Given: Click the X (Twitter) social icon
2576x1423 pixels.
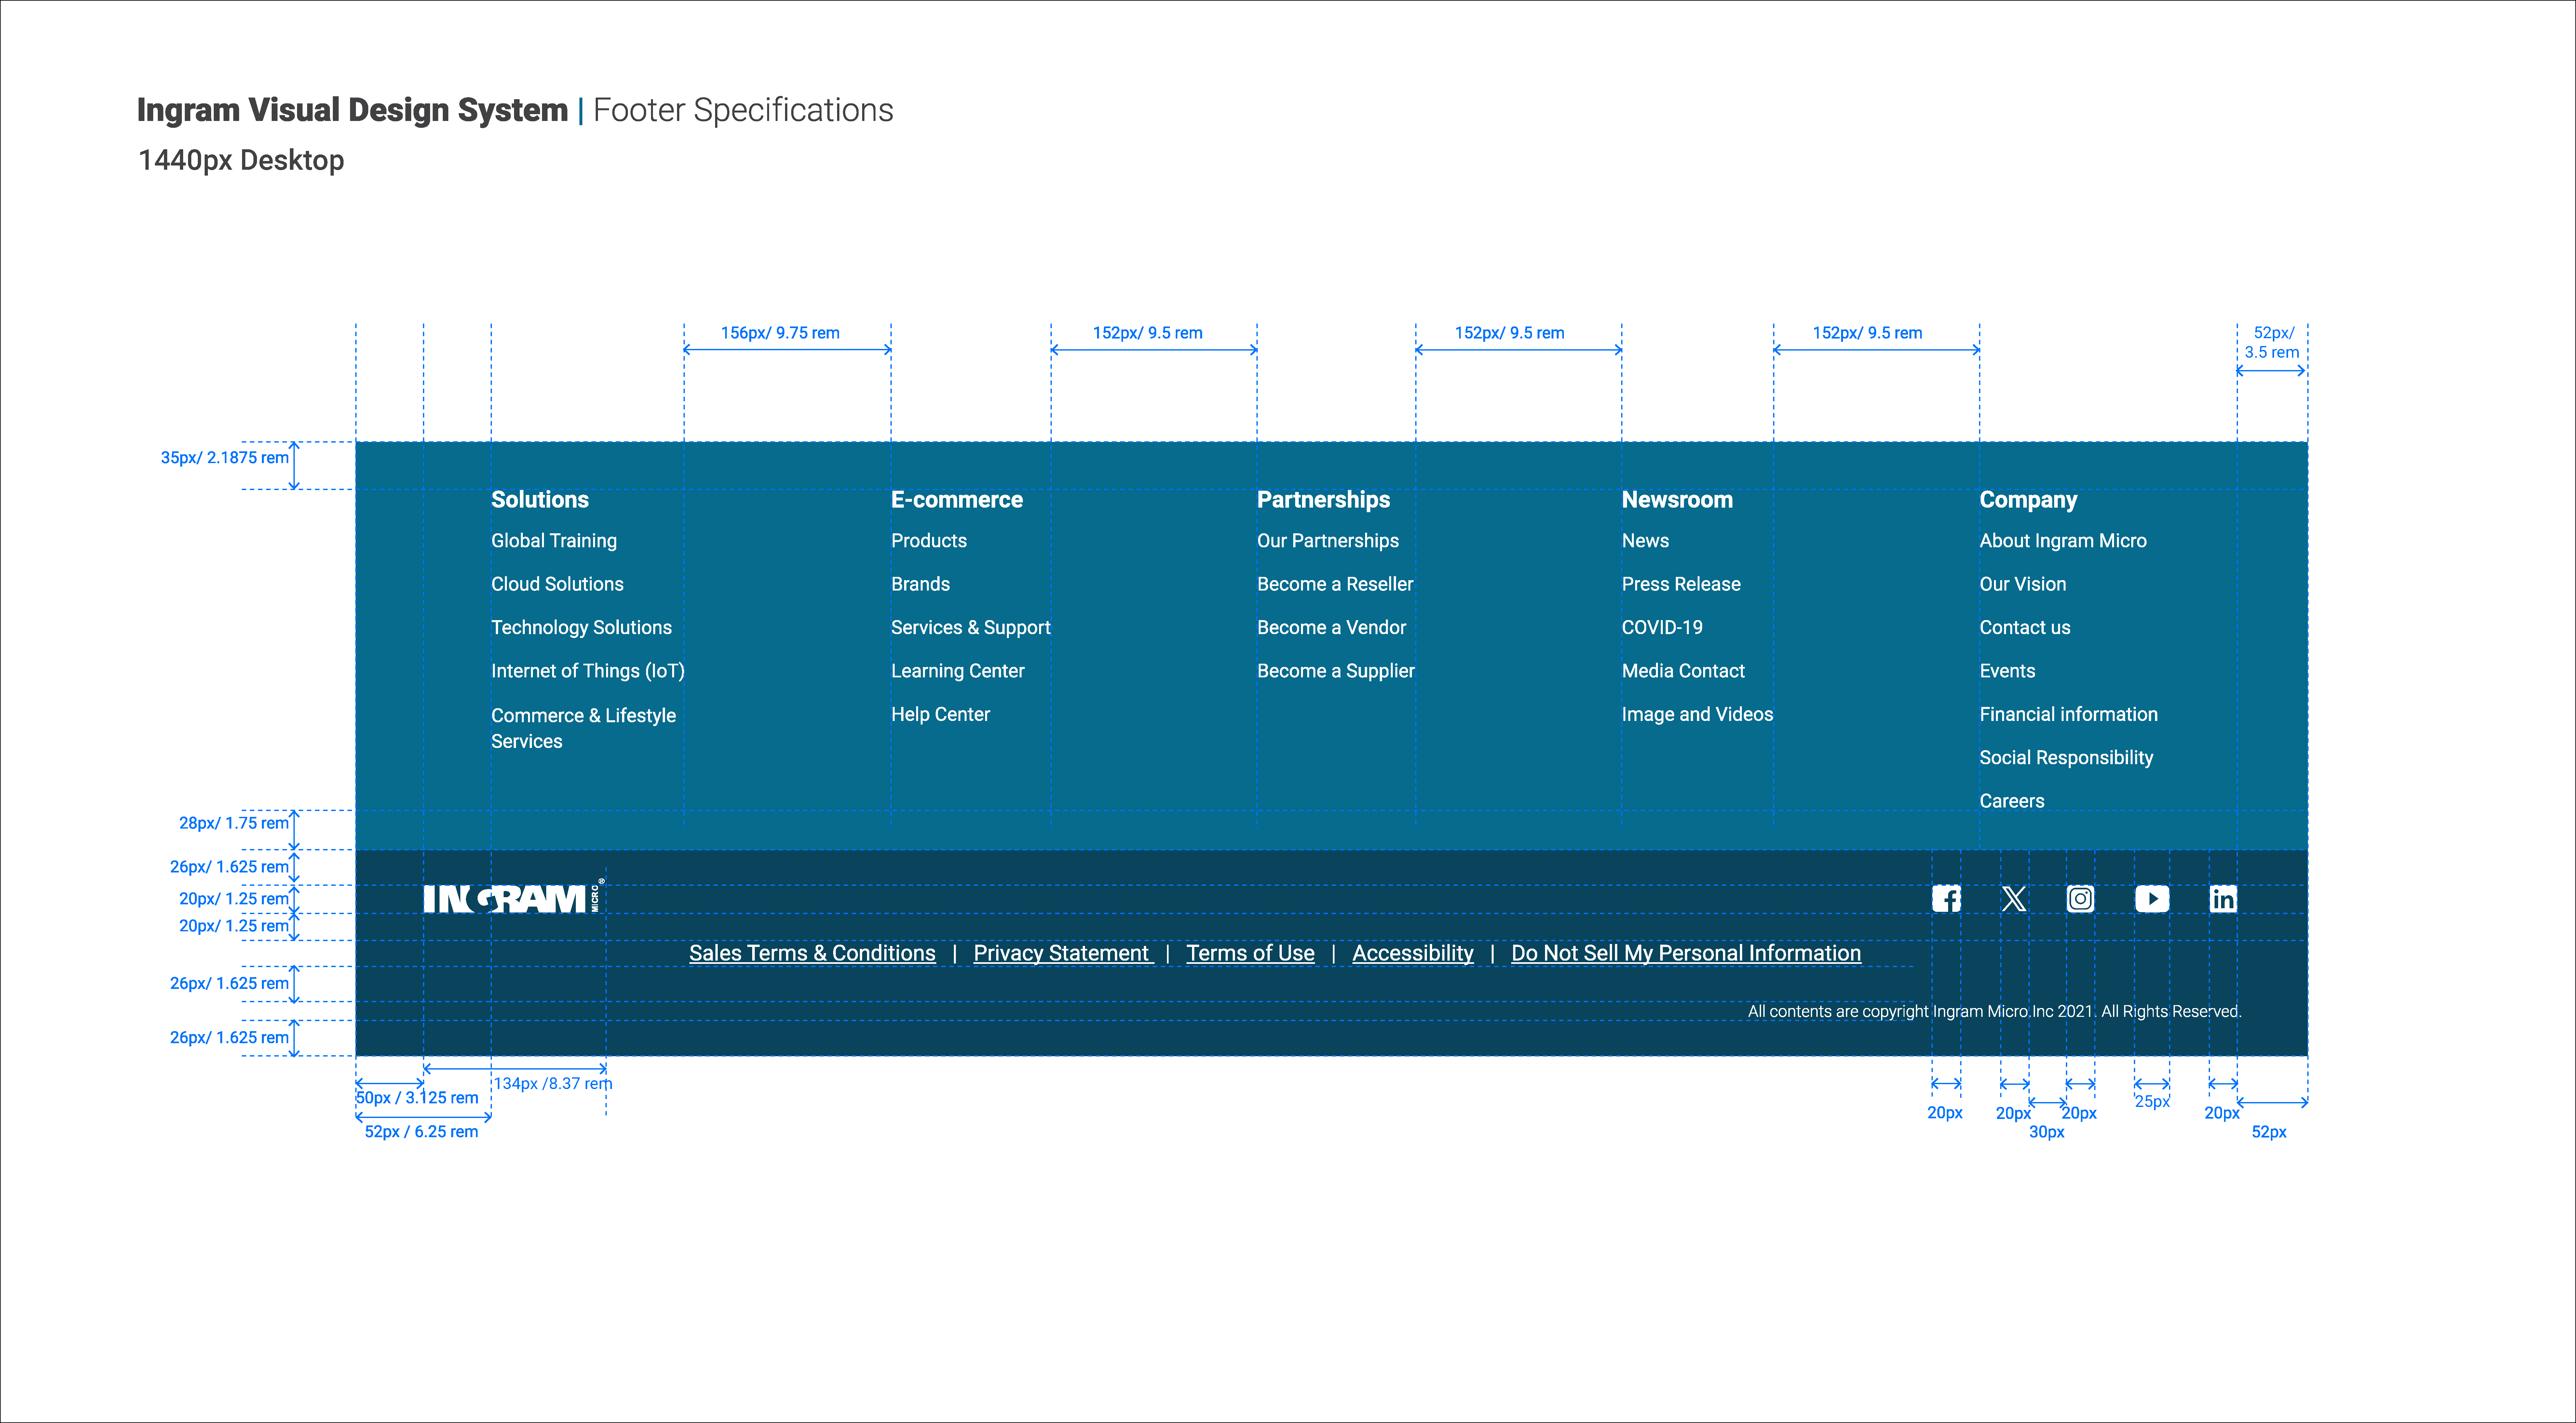Looking at the screenshot, I should (x=2014, y=898).
